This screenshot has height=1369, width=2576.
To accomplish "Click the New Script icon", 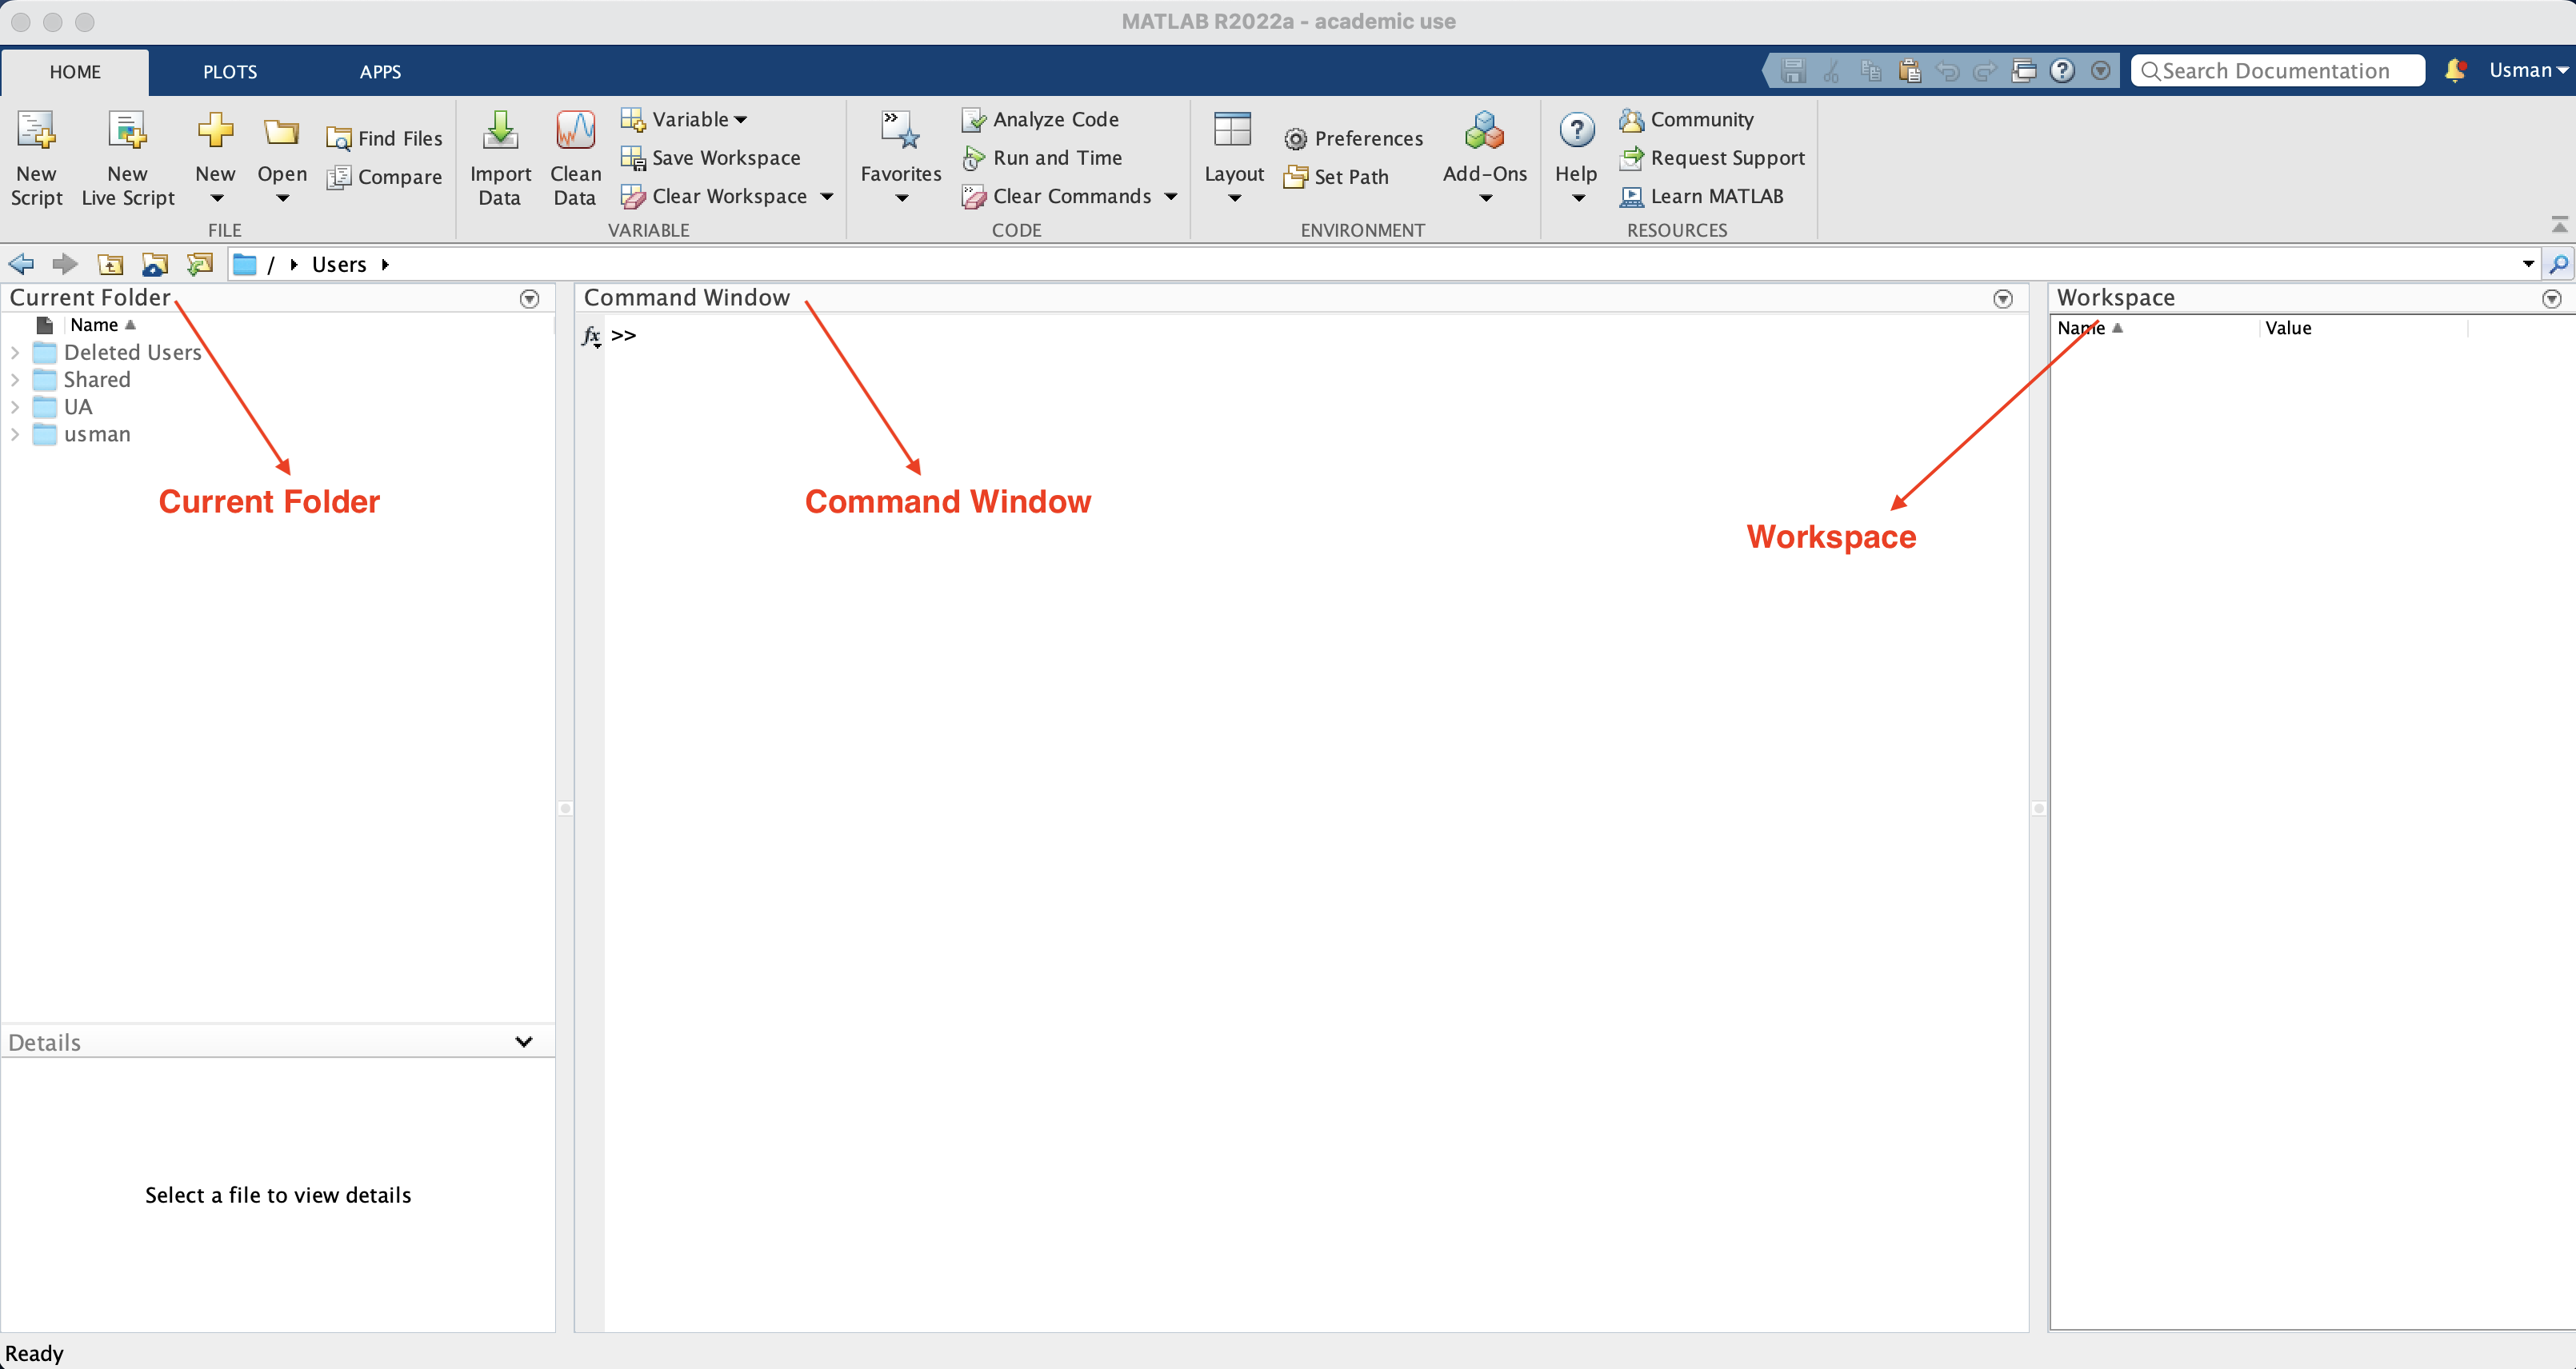I will tap(36, 132).
